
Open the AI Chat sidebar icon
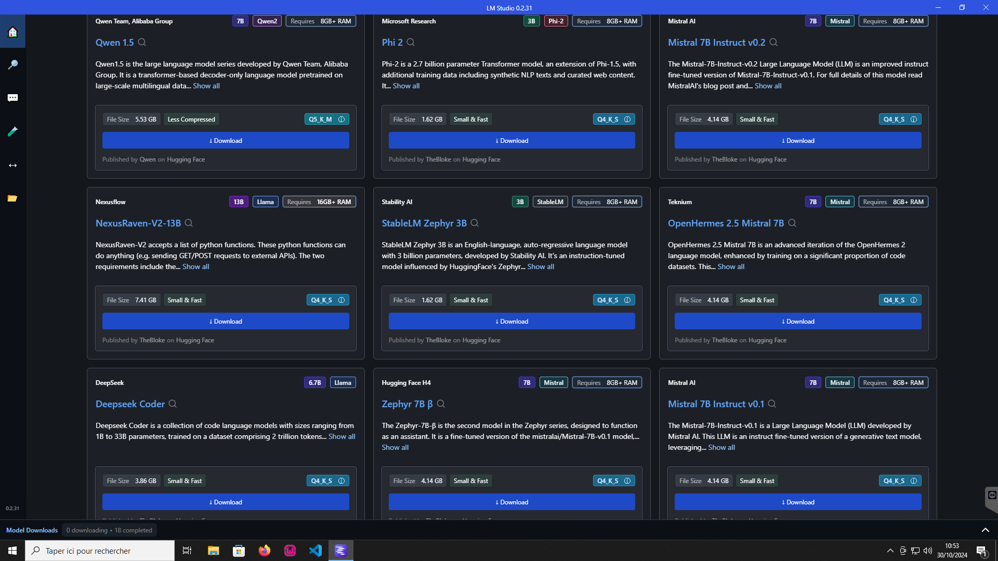pyautogui.click(x=12, y=98)
